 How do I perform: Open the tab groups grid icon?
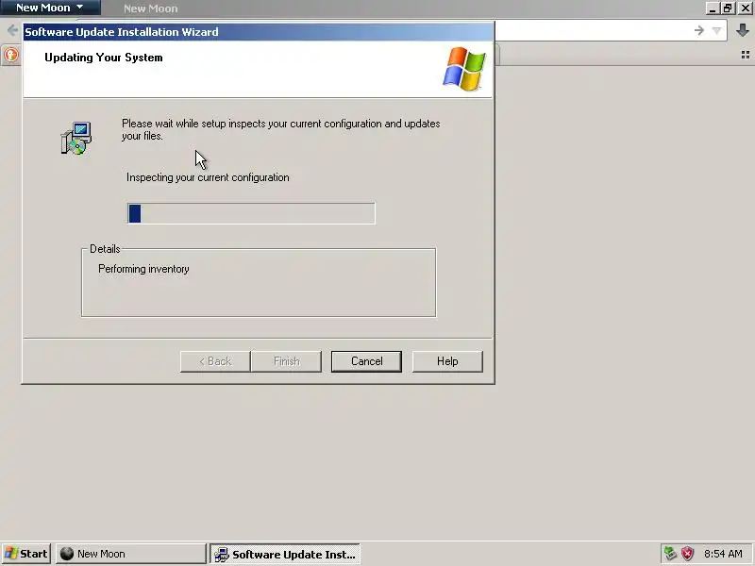(746, 55)
